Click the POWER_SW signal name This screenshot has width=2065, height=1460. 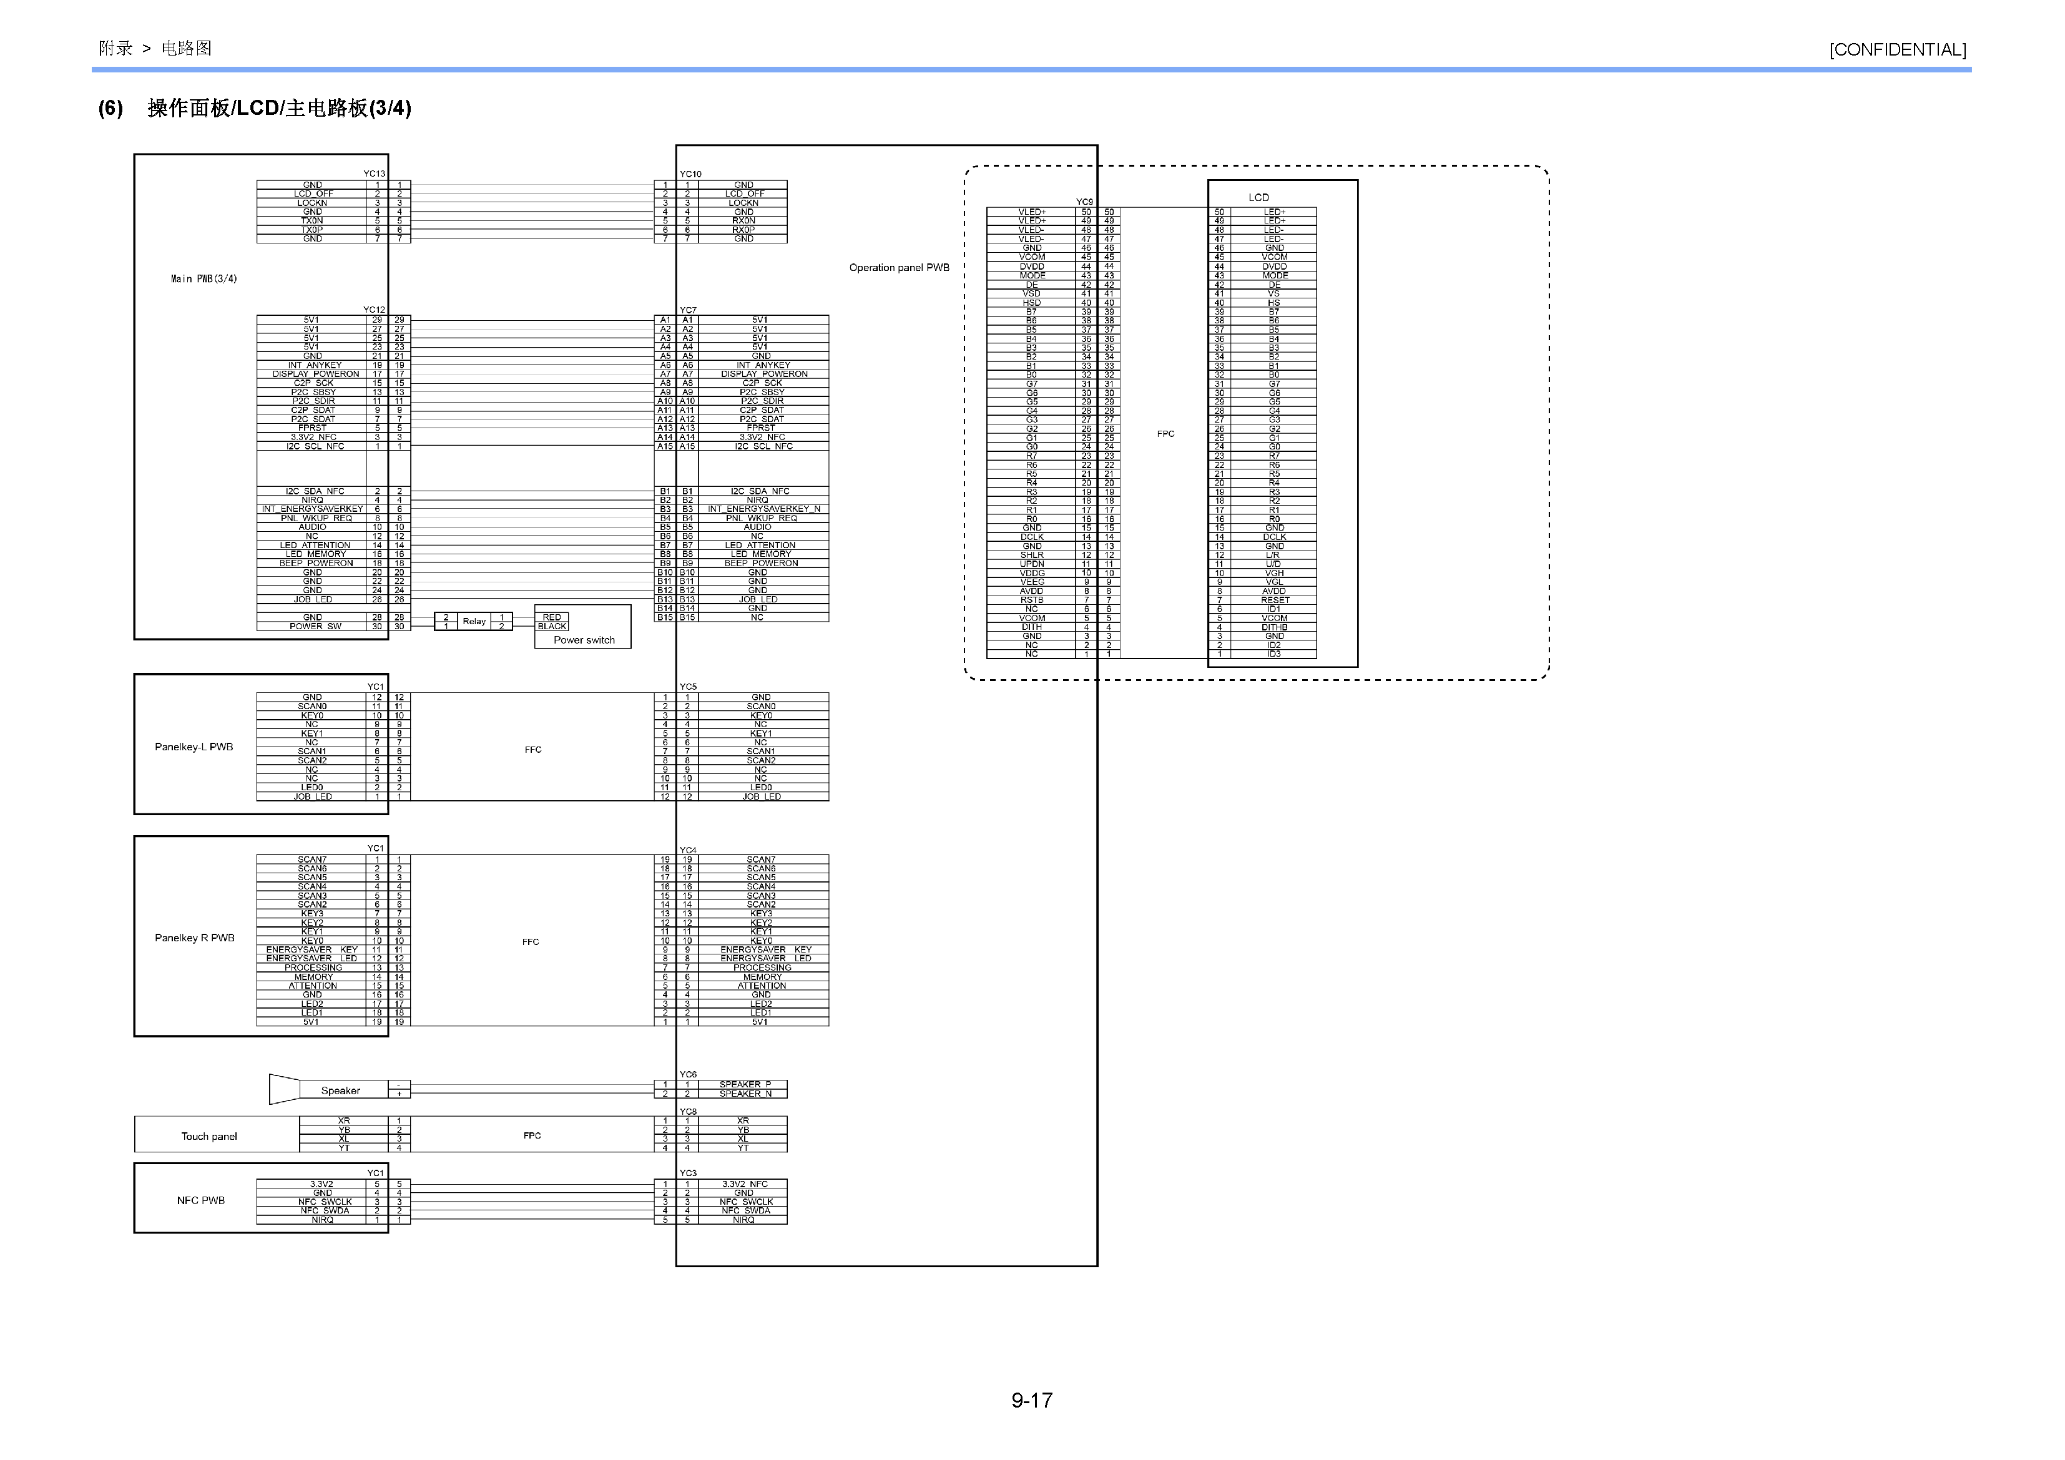tap(315, 626)
